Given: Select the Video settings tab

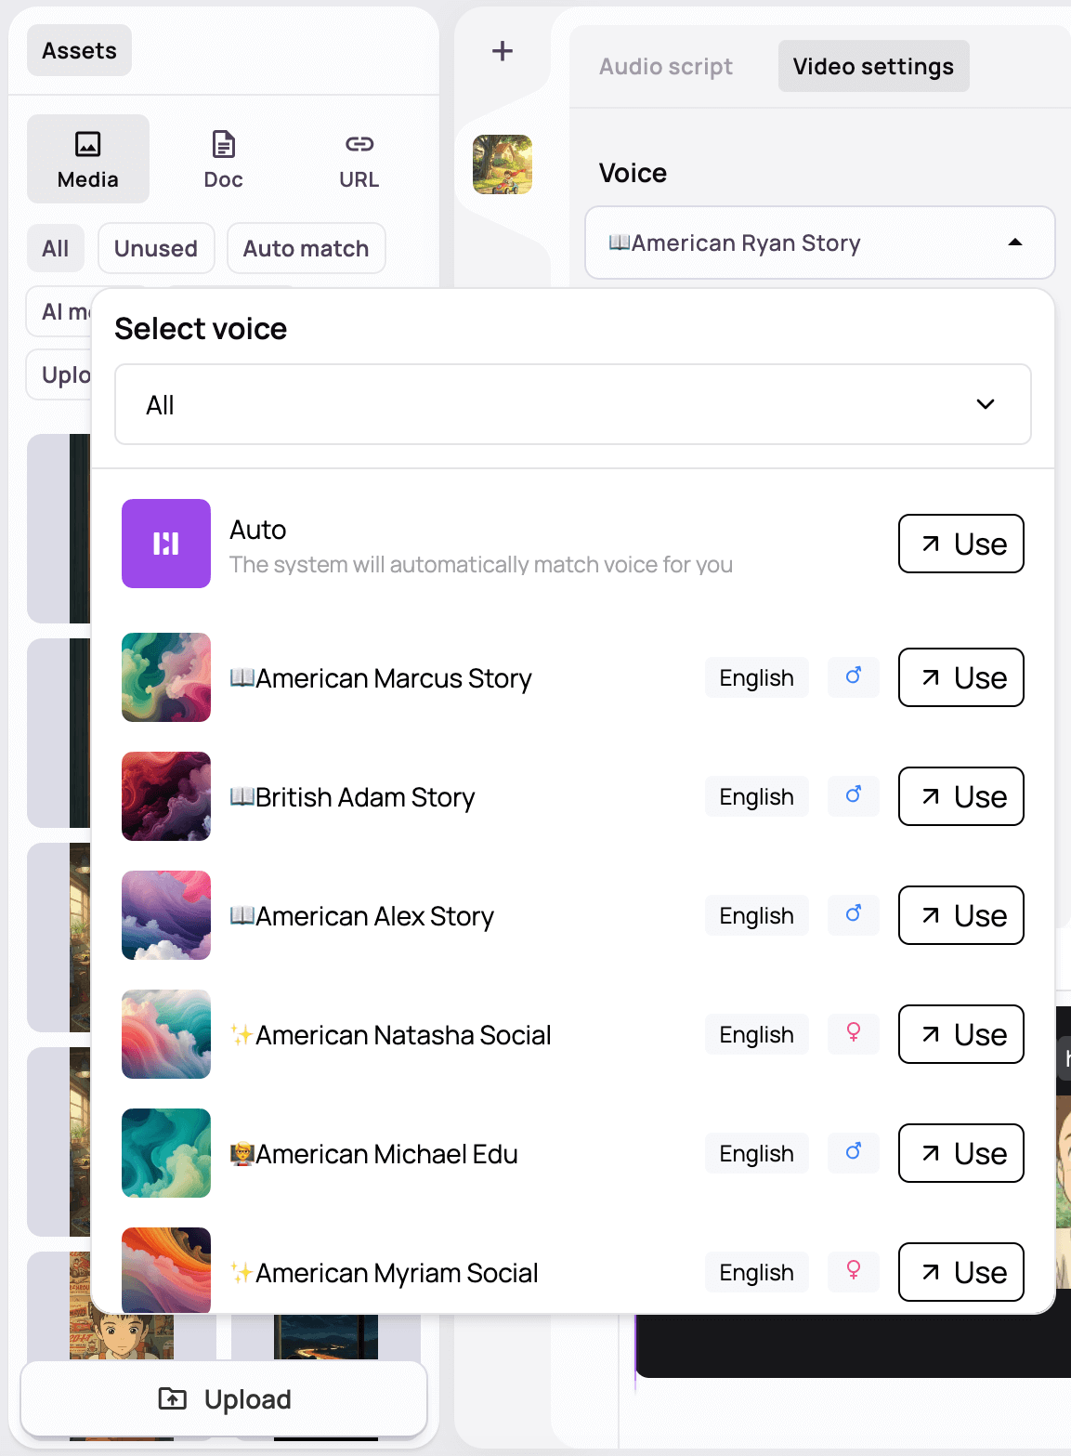Looking at the screenshot, I should coord(874,67).
